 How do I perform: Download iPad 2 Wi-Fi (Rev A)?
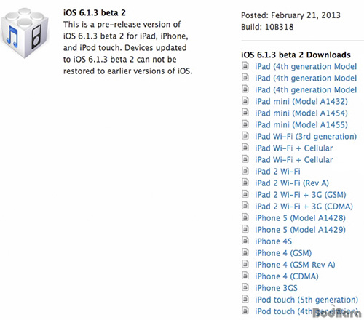(292, 183)
